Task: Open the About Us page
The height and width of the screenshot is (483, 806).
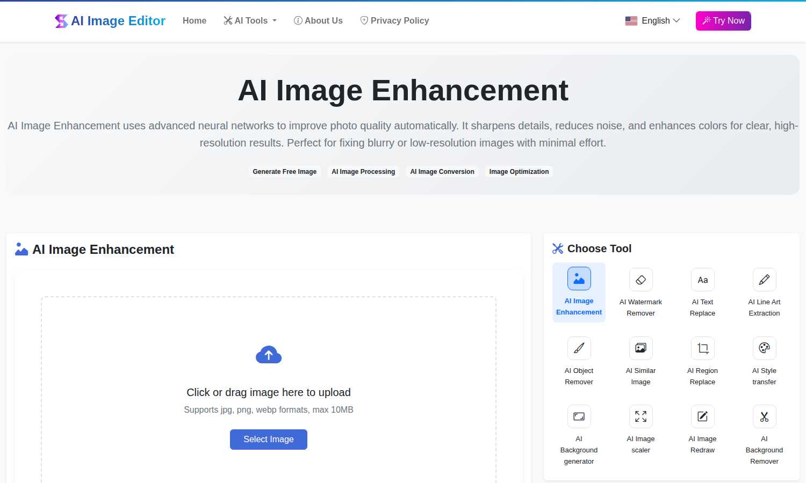Action: [318, 20]
